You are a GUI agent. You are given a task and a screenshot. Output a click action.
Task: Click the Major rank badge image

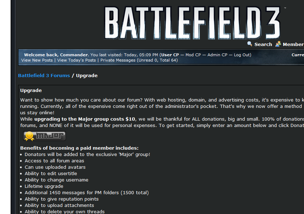(45, 136)
